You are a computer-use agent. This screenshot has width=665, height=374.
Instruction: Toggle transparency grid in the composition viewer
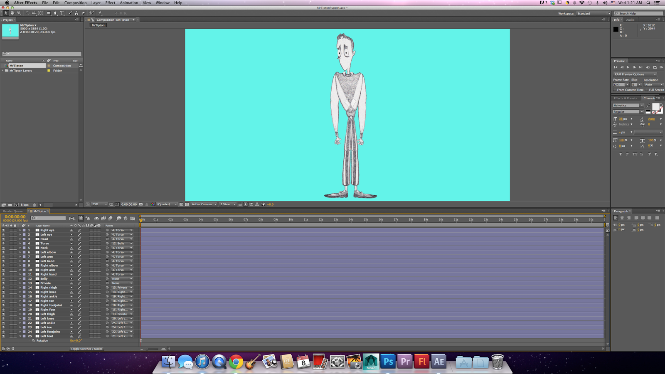(187, 204)
